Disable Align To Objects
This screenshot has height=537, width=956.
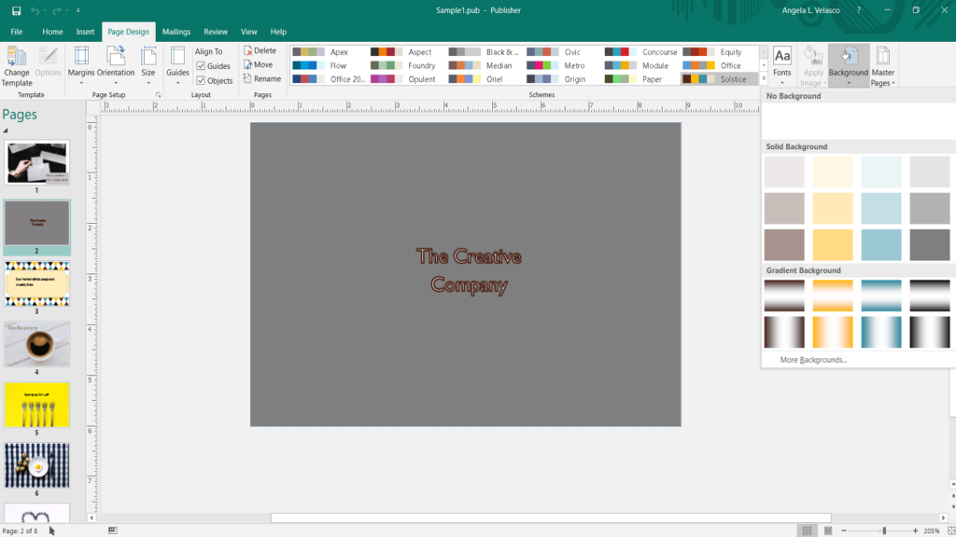tap(200, 79)
